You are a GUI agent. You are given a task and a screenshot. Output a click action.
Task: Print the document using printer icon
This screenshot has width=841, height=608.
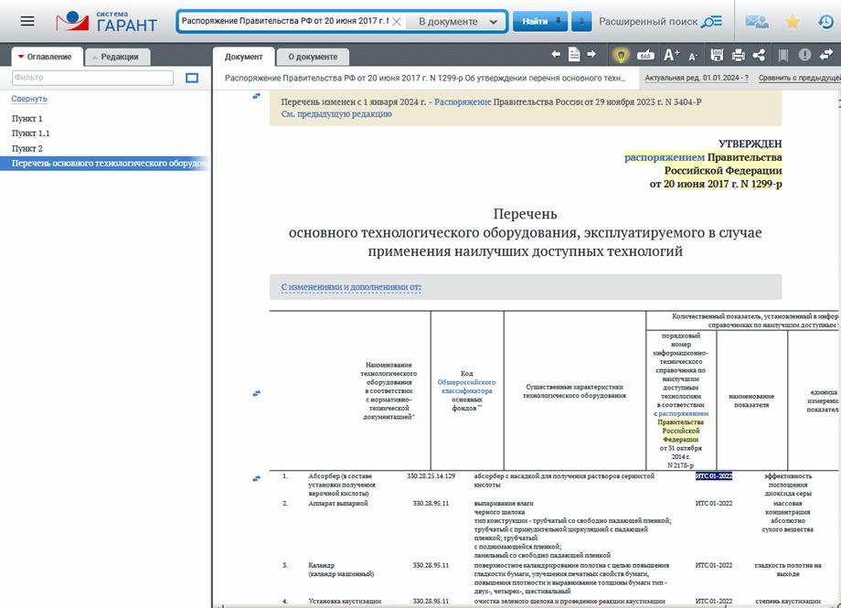point(738,56)
